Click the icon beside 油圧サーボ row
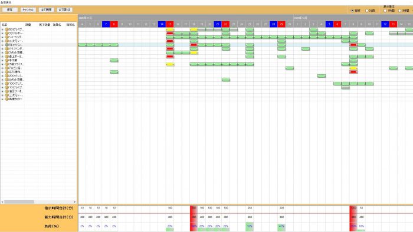This screenshot has height=232, width=413. click(7, 91)
